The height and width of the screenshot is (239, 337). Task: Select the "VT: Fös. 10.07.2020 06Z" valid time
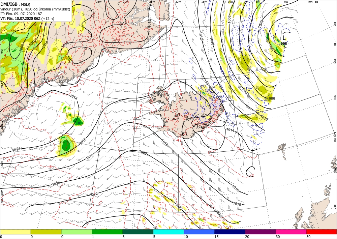pyautogui.click(x=21, y=19)
